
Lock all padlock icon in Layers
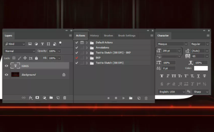[36, 58]
